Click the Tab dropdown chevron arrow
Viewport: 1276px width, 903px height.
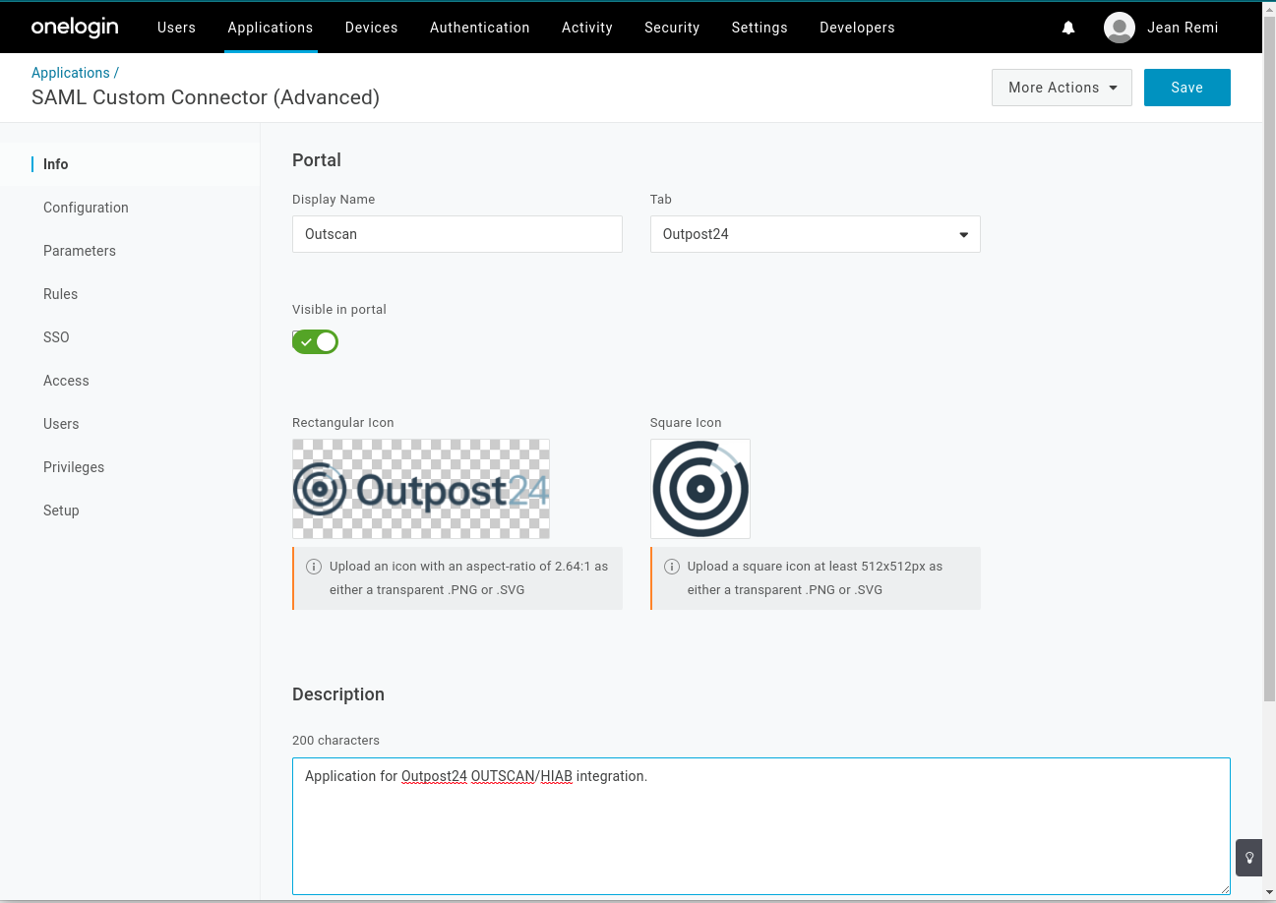tap(963, 234)
